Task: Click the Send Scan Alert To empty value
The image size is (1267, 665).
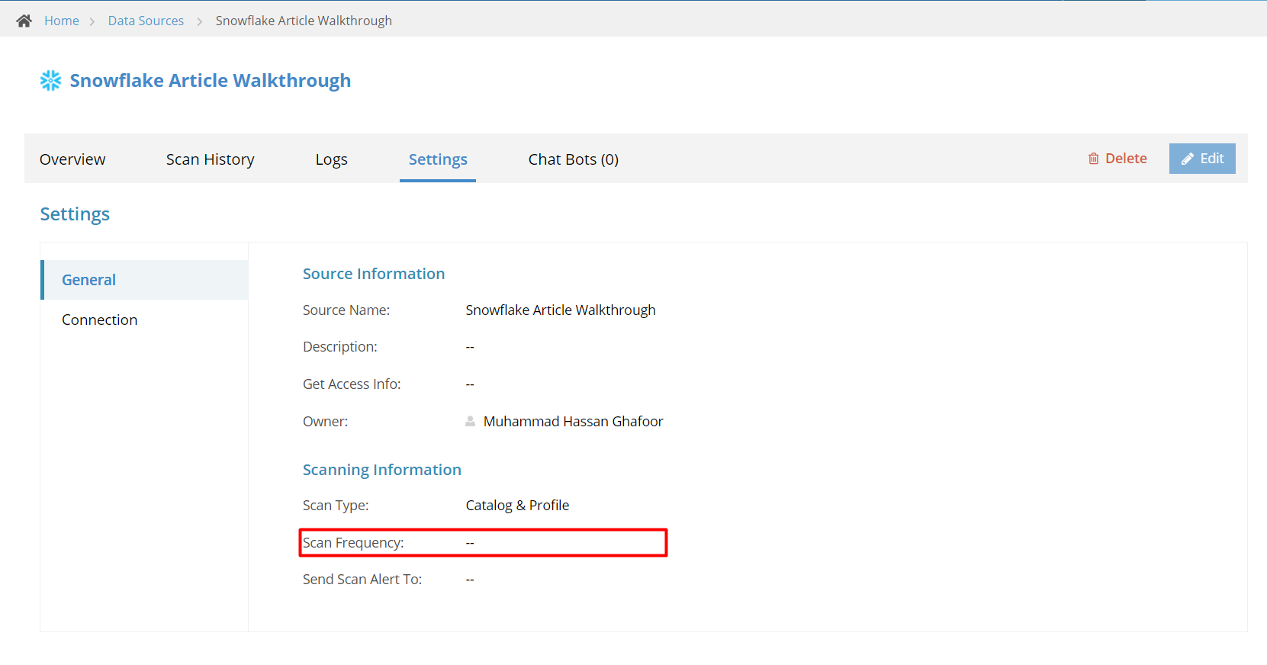Action: 470,580
